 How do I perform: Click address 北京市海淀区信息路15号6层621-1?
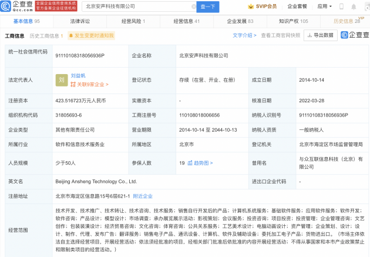coord(93,196)
